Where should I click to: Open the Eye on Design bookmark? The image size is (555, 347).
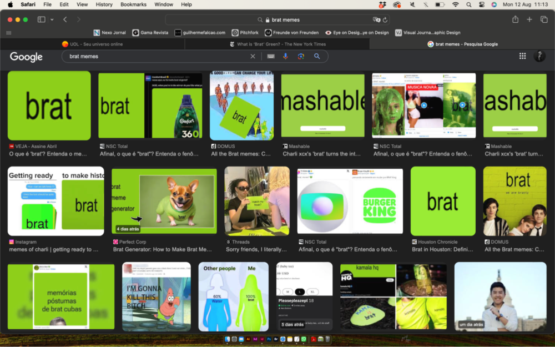357,33
